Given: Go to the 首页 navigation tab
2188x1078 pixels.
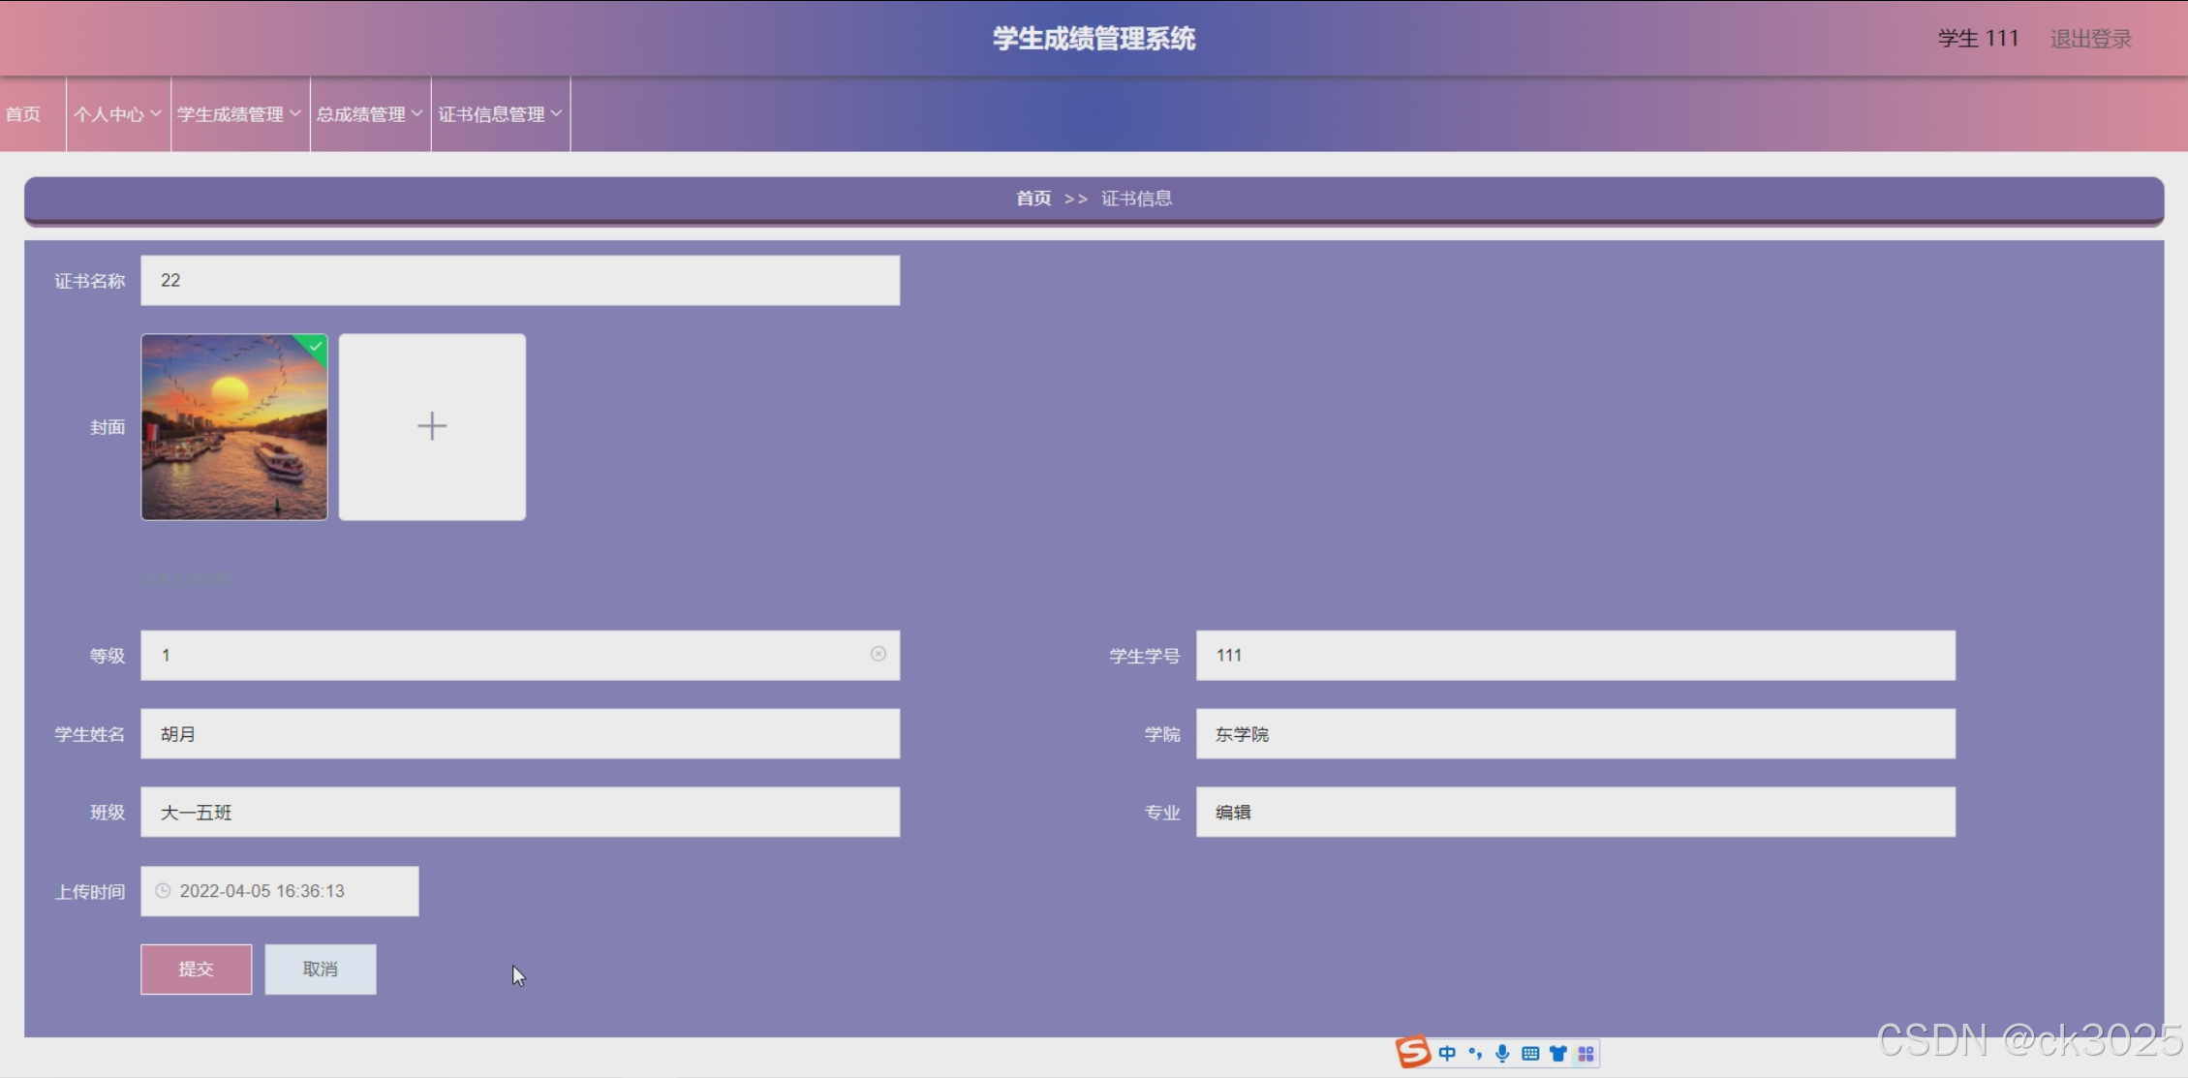Looking at the screenshot, I should [23, 114].
